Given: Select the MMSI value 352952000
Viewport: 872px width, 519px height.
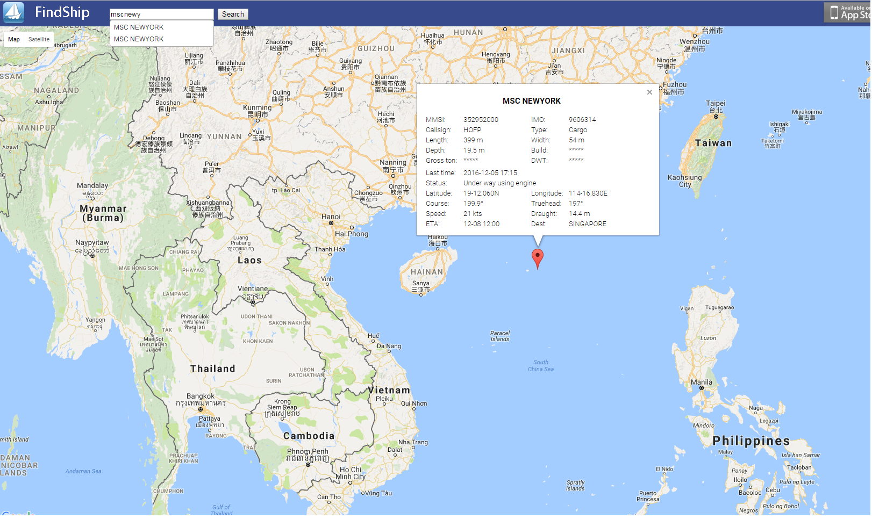Looking at the screenshot, I should pos(481,120).
